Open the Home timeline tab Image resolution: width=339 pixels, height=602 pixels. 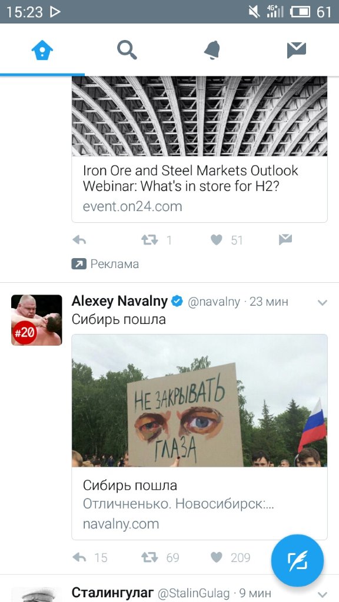[42, 50]
